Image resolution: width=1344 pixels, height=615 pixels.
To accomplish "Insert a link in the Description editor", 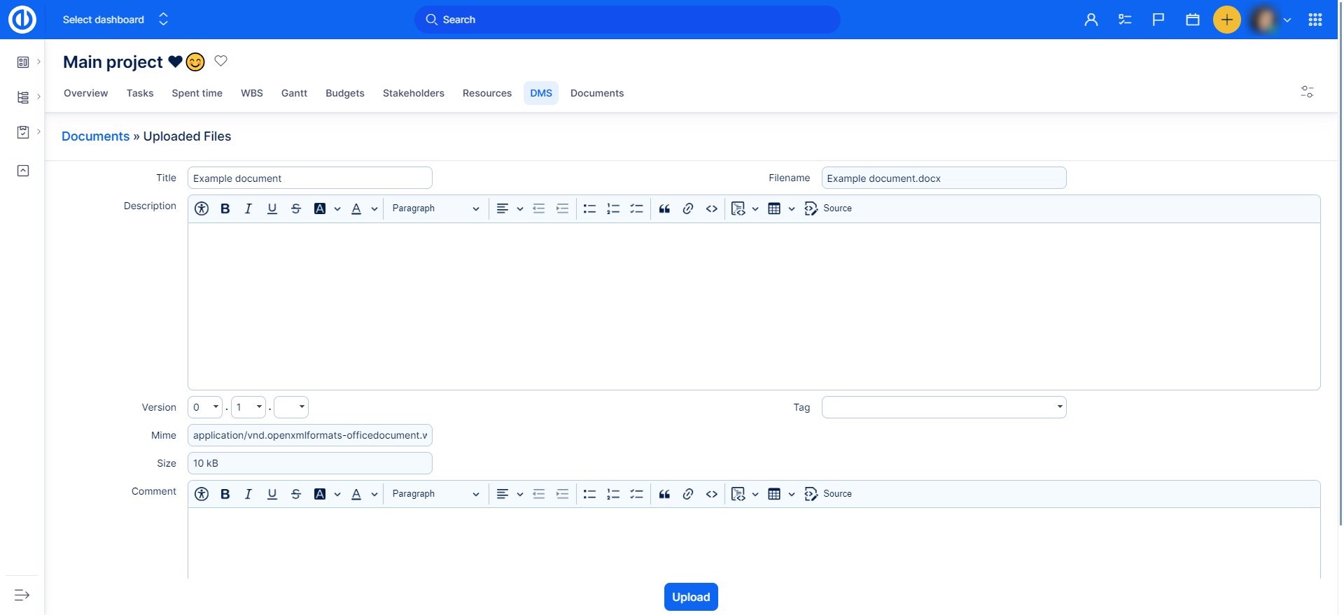I will [x=688, y=208].
